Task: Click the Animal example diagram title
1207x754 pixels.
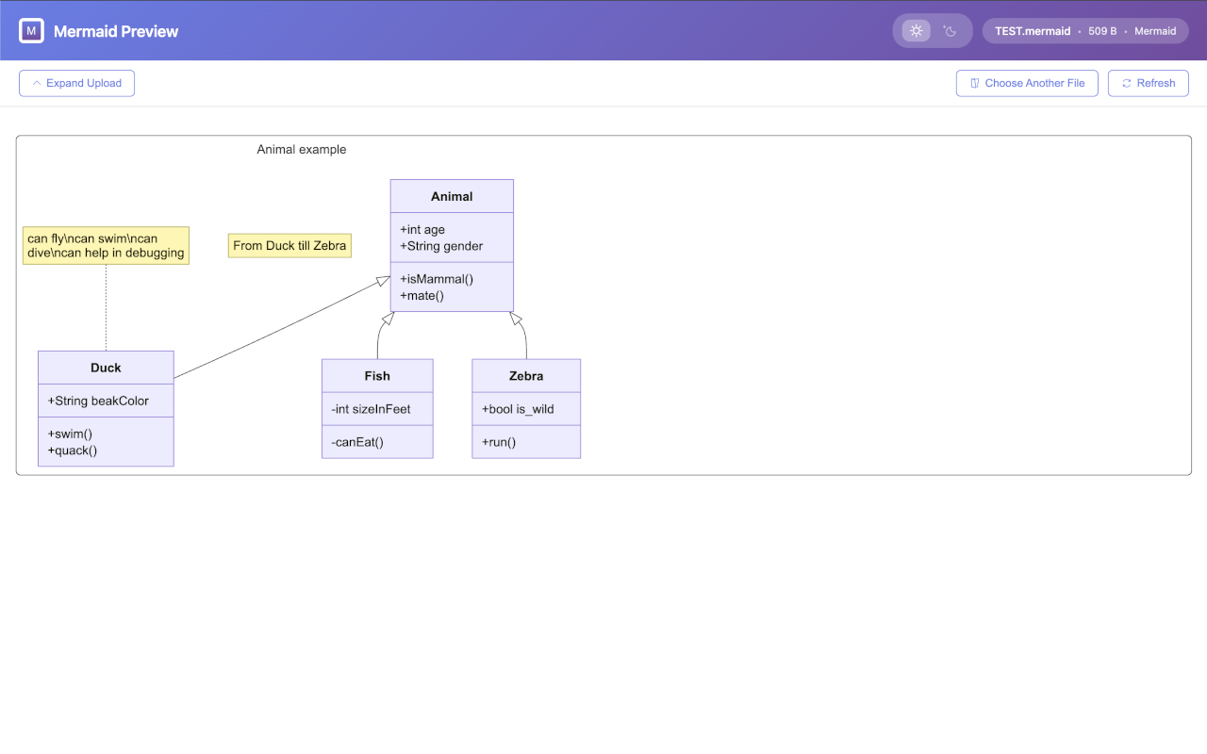Action: [302, 149]
